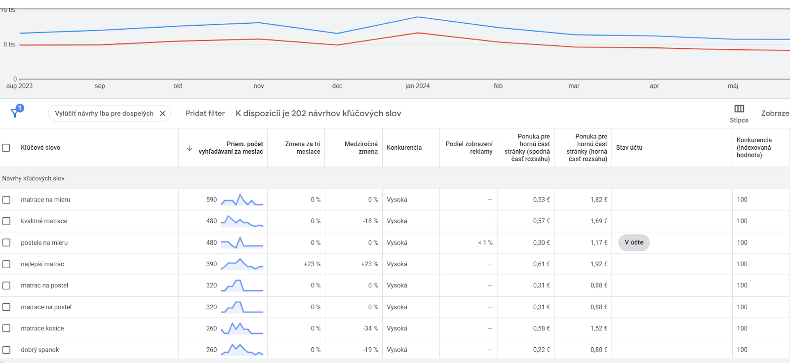Open trend sparkline for 'najlepší matrac'
Screen dimensions: 790x363
tap(242, 264)
